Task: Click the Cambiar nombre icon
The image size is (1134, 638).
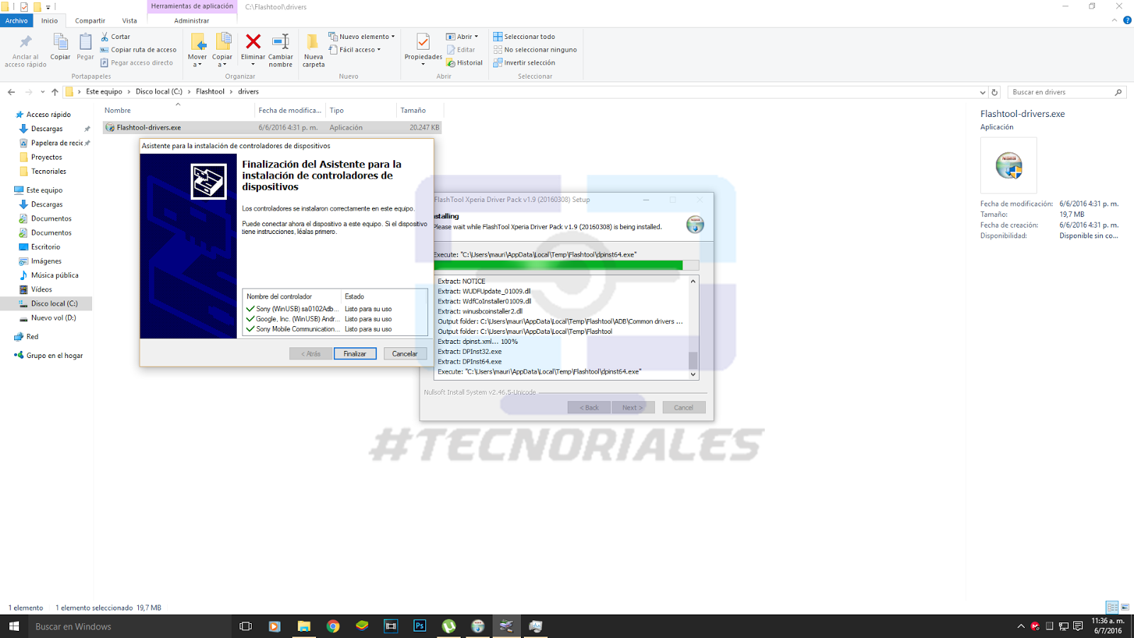Action: [x=281, y=42]
